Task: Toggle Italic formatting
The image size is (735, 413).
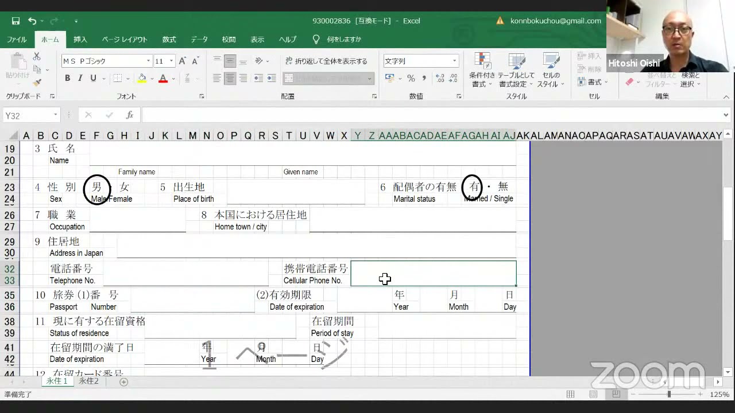Action: [x=80, y=78]
